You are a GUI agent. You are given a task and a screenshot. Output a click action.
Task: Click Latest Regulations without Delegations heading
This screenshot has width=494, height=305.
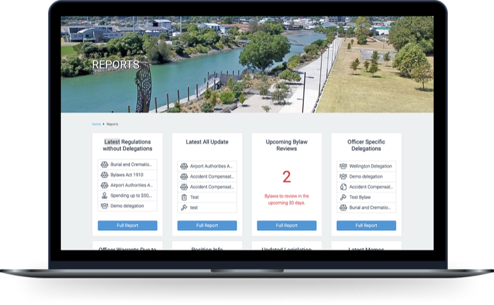pos(127,145)
